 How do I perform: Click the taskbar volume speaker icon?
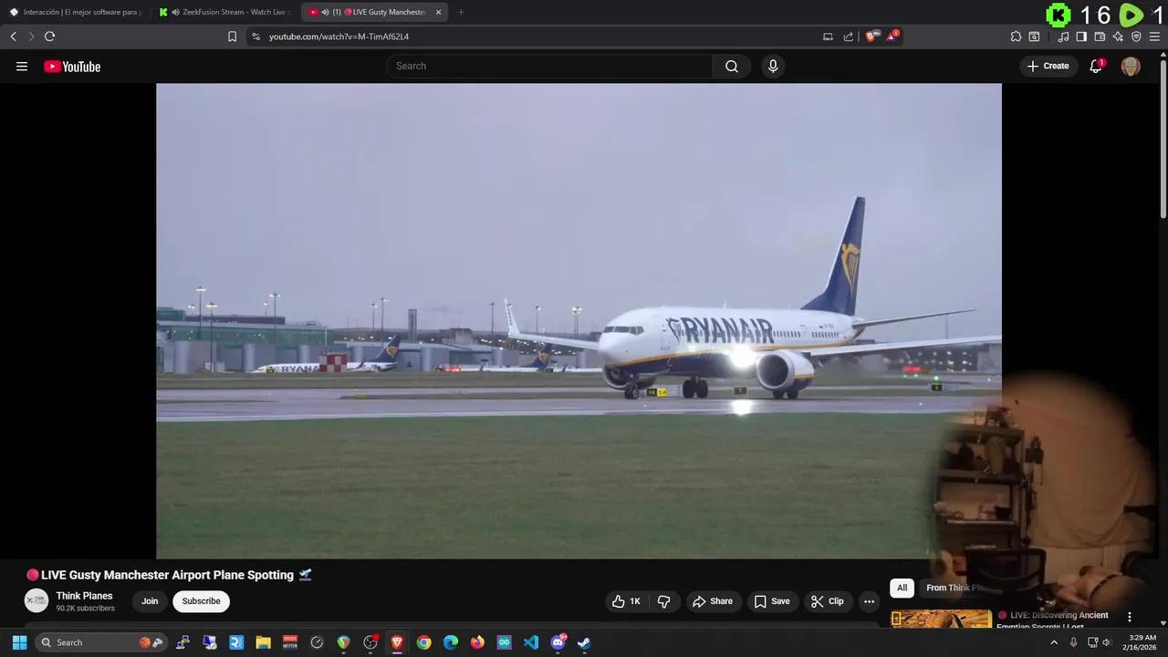(x=1106, y=642)
